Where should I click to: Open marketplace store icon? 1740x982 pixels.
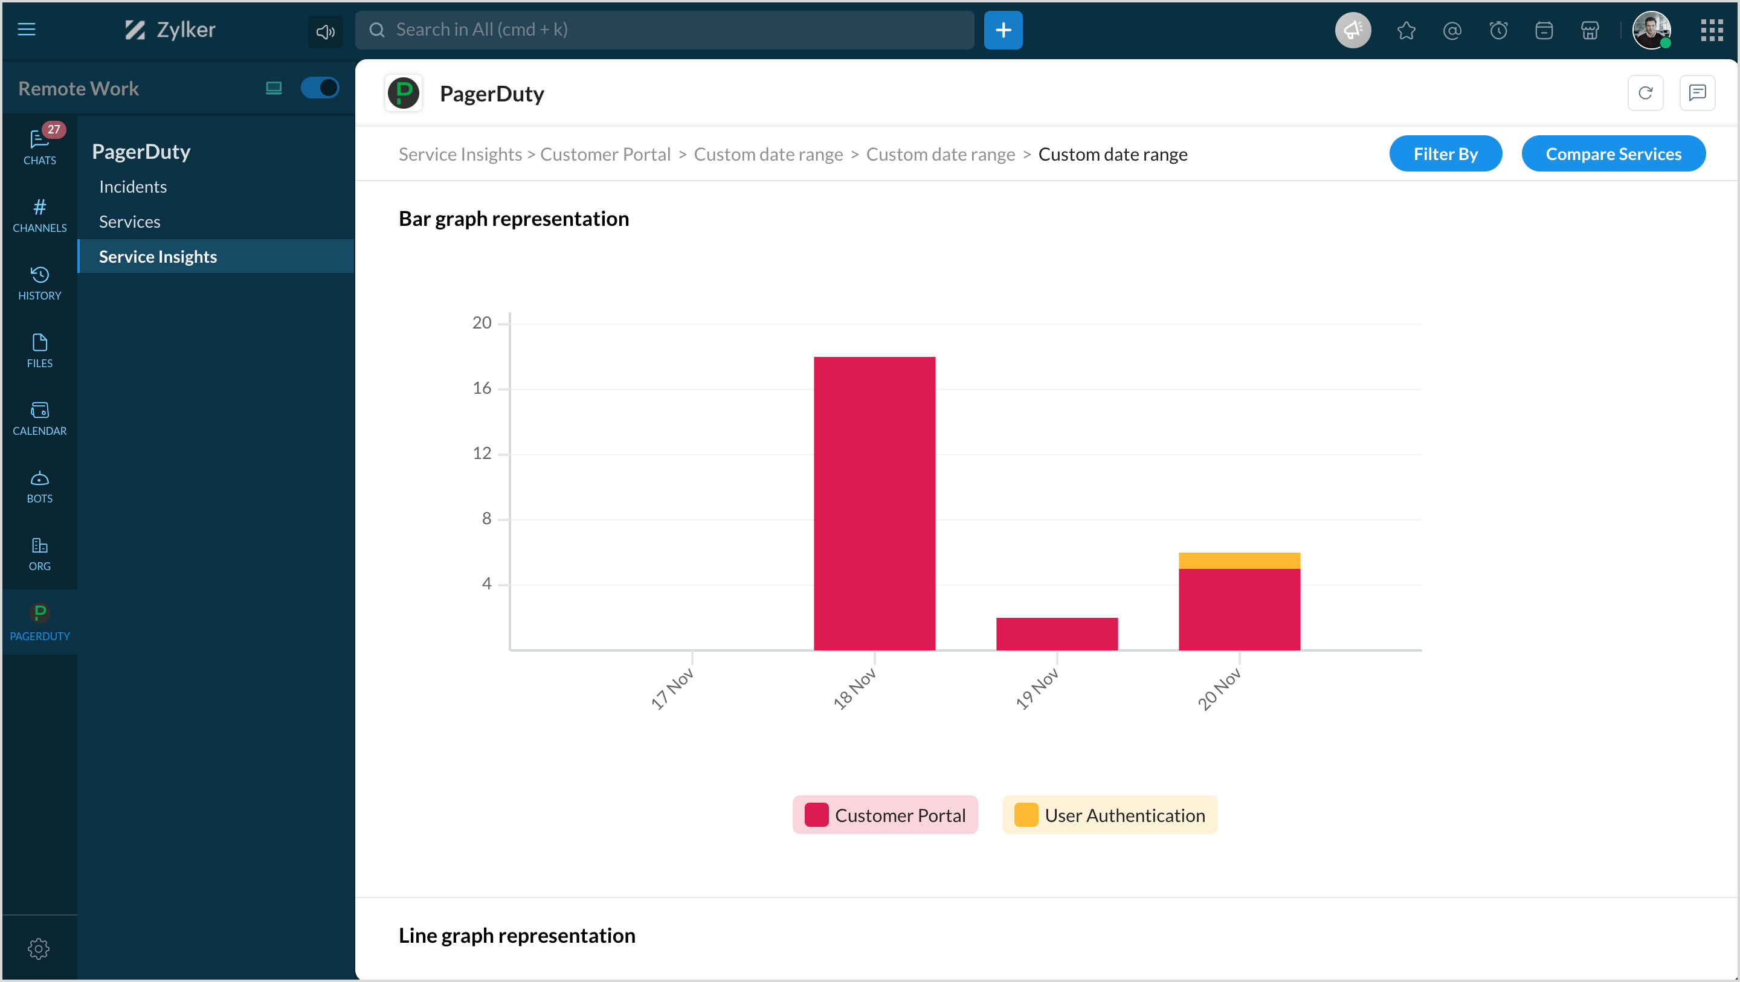click(x=1590, y=30)
